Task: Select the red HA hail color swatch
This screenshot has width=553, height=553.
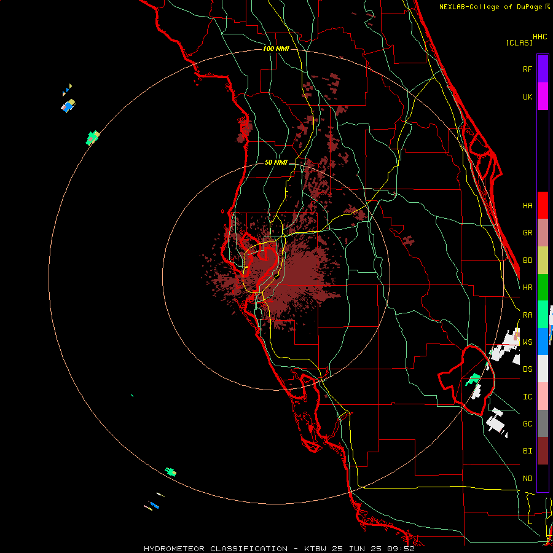Action: pos(543,205)
